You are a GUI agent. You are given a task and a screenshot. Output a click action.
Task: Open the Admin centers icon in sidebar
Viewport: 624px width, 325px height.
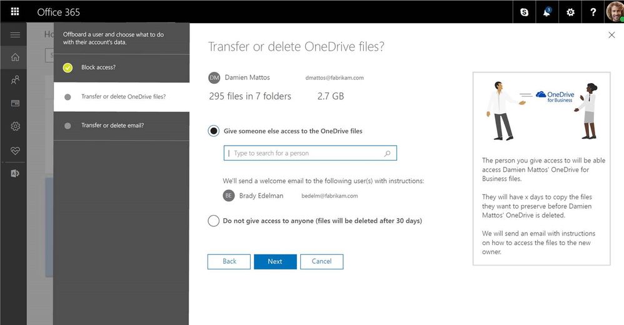[15, 174]
